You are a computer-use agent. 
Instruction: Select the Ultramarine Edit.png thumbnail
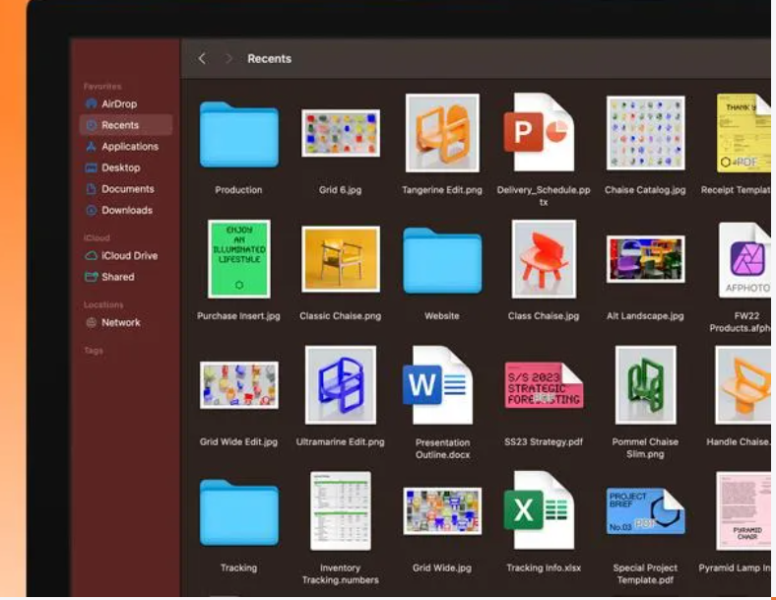[340, 385]
